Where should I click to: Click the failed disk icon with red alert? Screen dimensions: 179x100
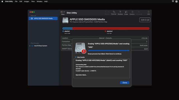click(80, 48)
